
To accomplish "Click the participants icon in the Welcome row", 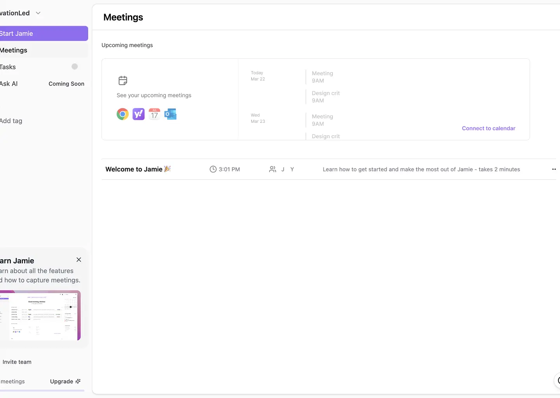I will pos(273,169).
